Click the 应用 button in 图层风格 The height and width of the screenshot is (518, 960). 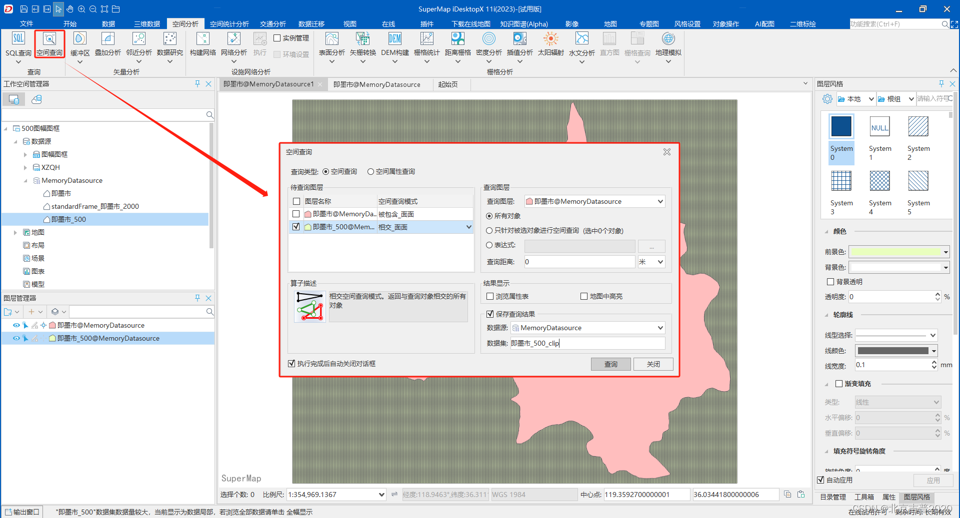pyautogui.click(x=933, y=480)
